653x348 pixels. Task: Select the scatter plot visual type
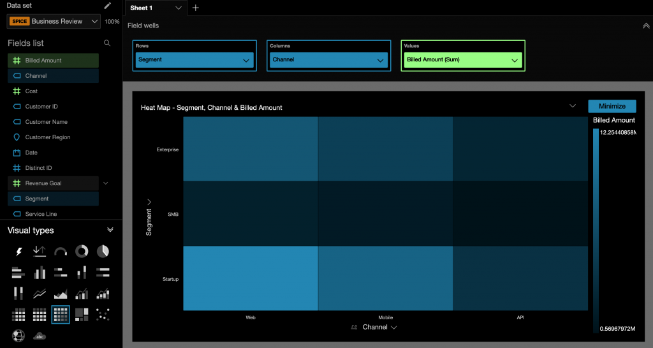[x=103, y=314]
